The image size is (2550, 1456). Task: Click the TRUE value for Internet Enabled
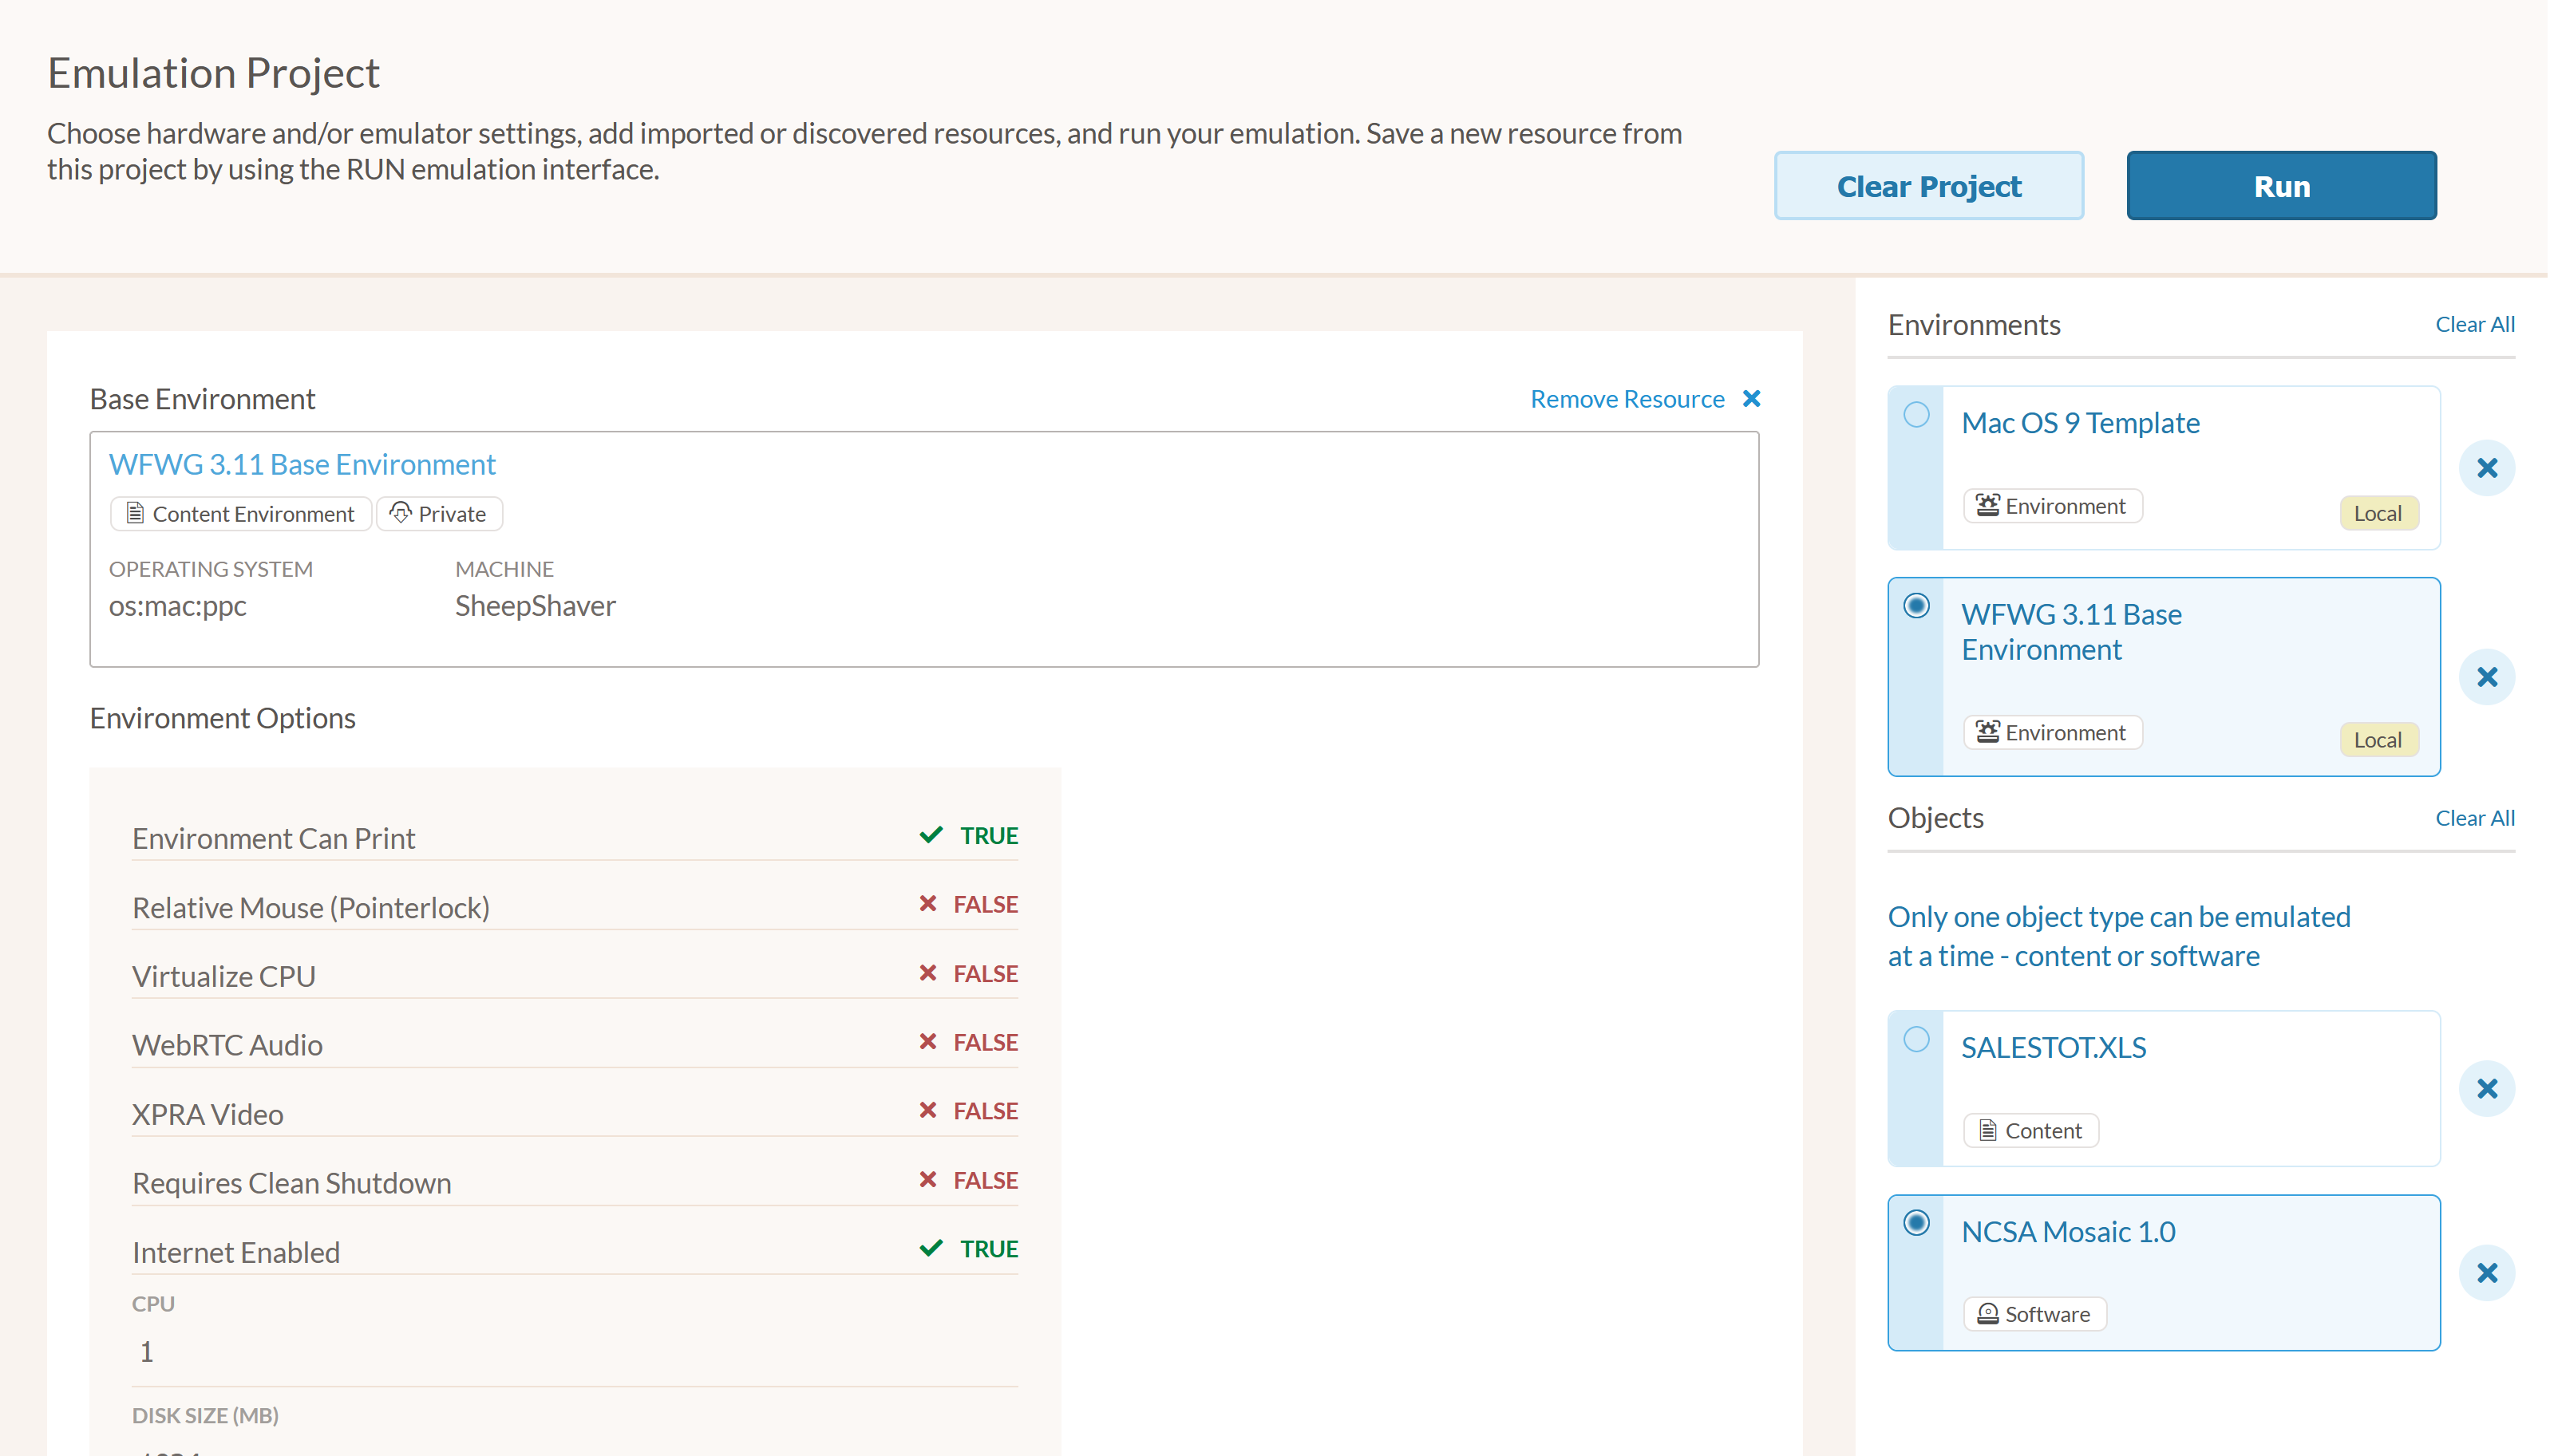pos(988,1249)
